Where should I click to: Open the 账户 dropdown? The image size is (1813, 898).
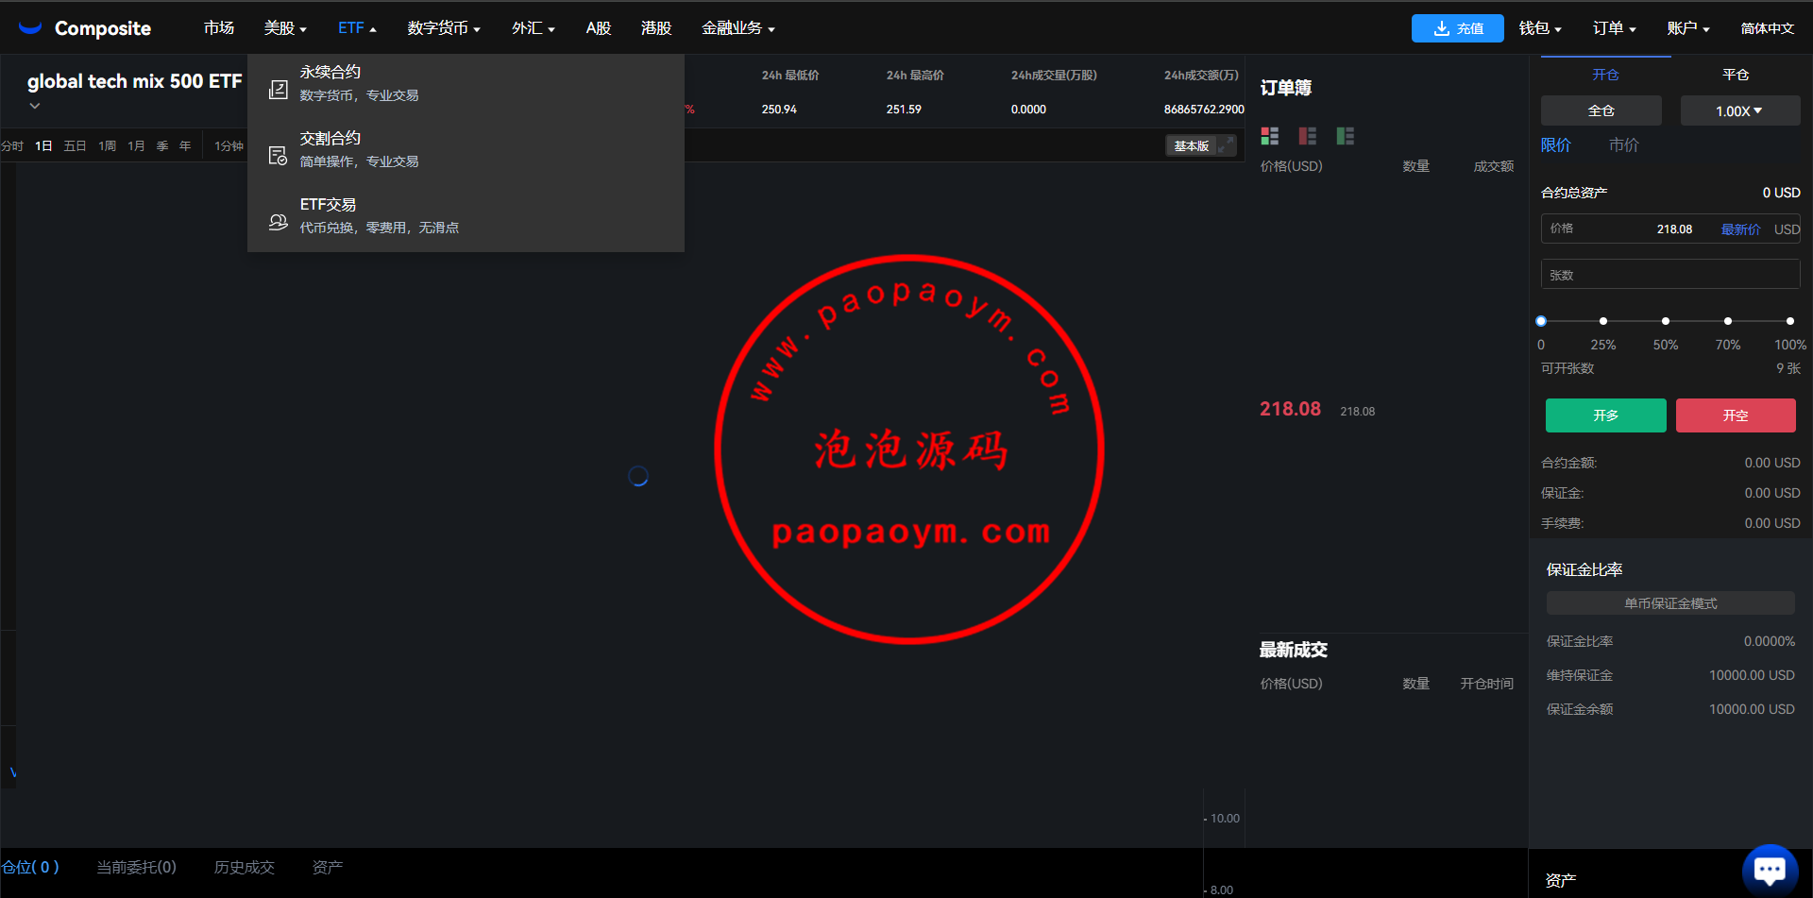[x=1688, y=28]
